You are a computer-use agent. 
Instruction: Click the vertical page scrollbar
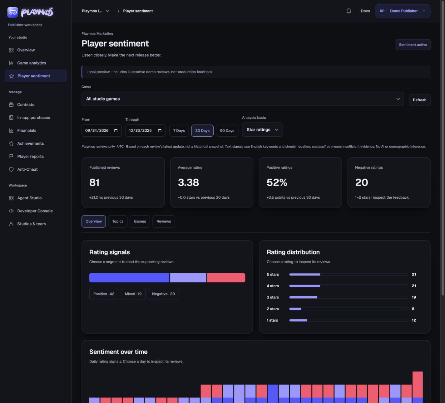443,148
